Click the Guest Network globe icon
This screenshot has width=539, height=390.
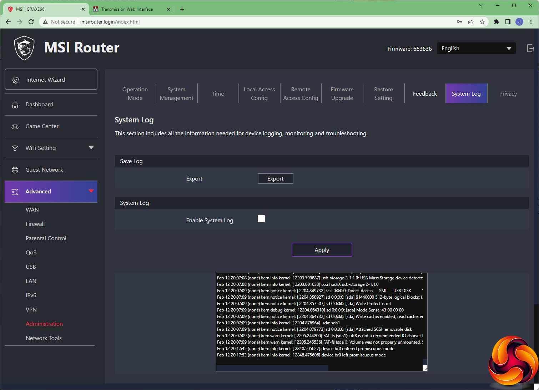[x=15, y=170]
